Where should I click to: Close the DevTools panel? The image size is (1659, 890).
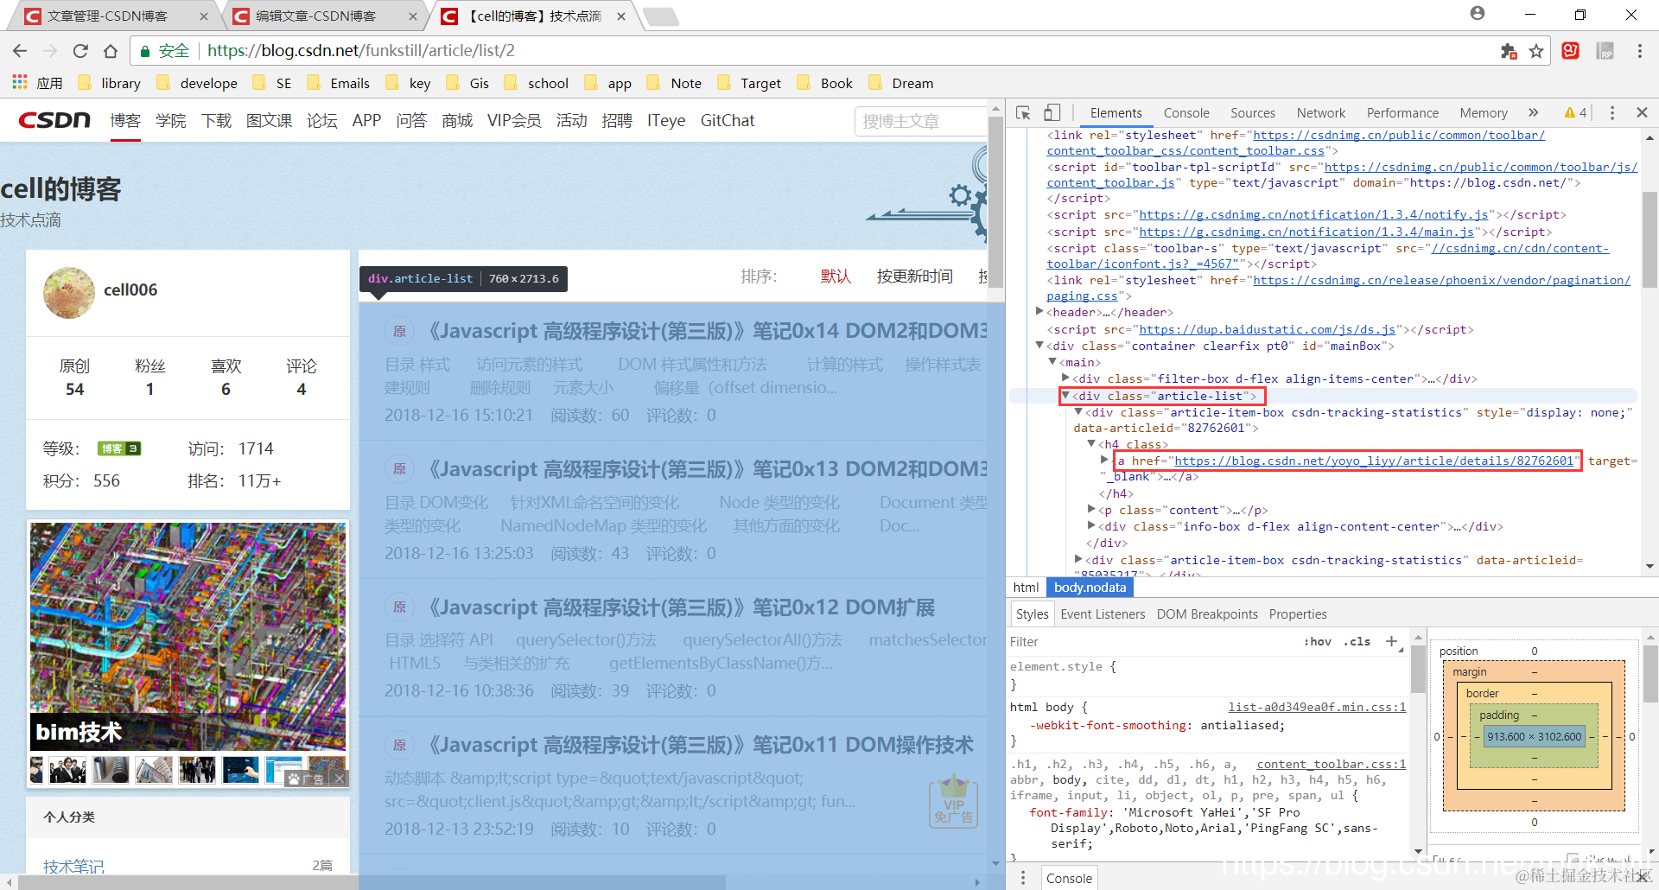coord(1642,113)
